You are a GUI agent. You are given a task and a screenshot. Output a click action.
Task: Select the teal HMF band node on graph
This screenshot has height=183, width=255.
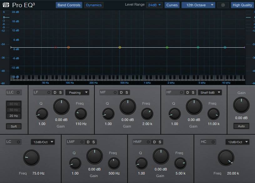198,47
